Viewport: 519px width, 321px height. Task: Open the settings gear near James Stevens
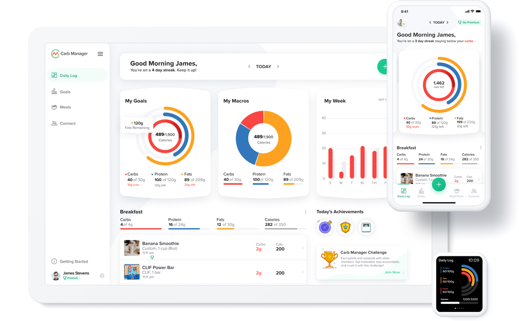click(102, 276)
